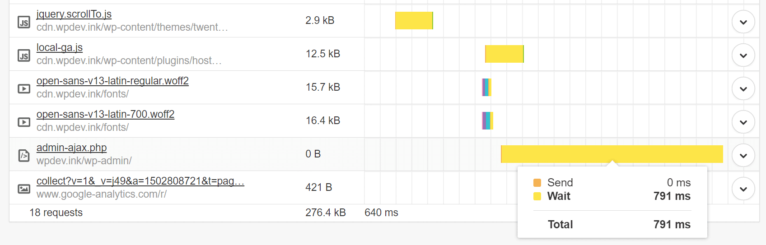Image resolution: width=766 pixels, height=245 pixels.
Task: Click JS file icon beside jquery.scrollTo.js
Action: [x=24, y=22]
